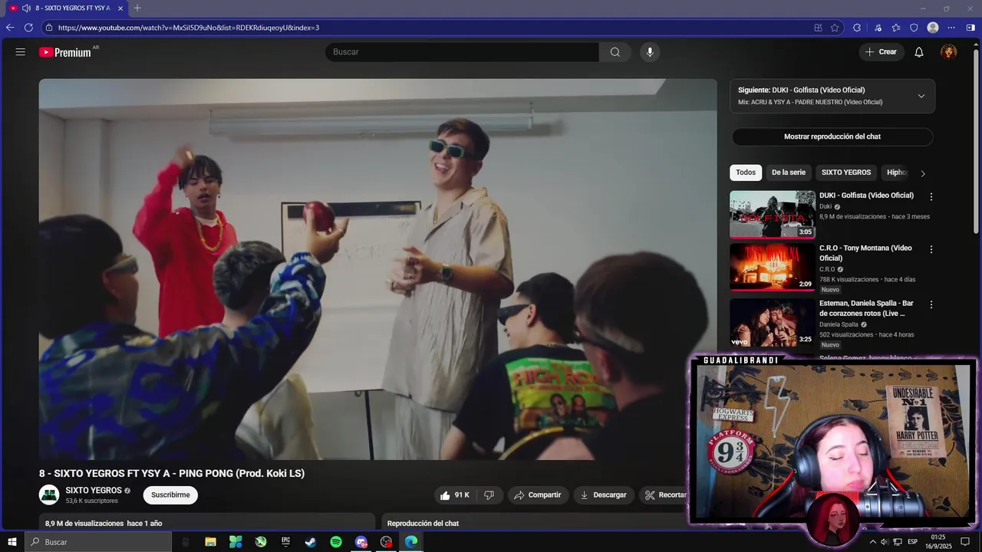This screenshot has height=552, width=982.
Task: Open Epic Games Launcher from taskbar
Action: click(x=285, y=542)
